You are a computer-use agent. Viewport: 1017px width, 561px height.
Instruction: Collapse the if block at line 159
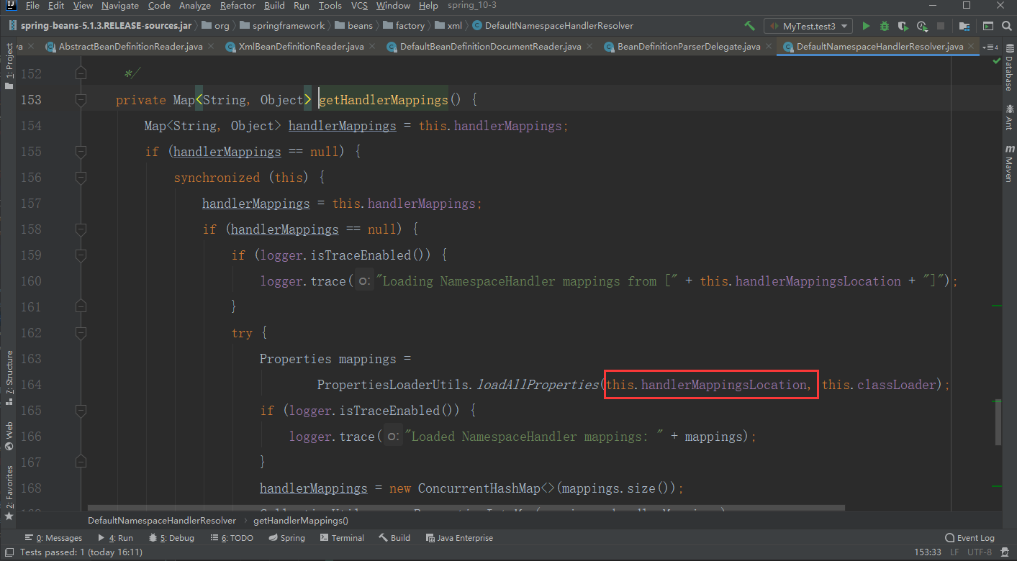click(81, 255)
